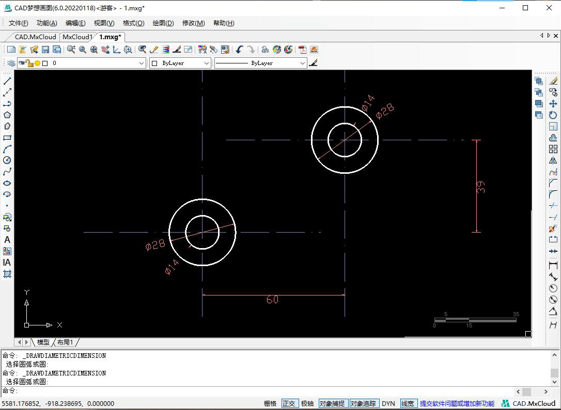The image size is (561, 410).
Task: Open the ByLayer linetype dropdown
Action: [303, 63]
